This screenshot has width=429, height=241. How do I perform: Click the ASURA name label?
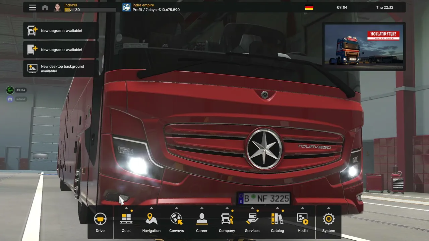pyautogui.click(x=20, y=90)
